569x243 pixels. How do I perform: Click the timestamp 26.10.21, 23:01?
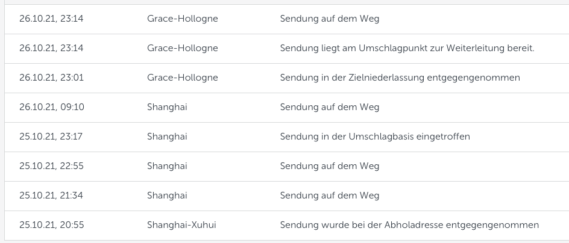(x=51, y=78)
